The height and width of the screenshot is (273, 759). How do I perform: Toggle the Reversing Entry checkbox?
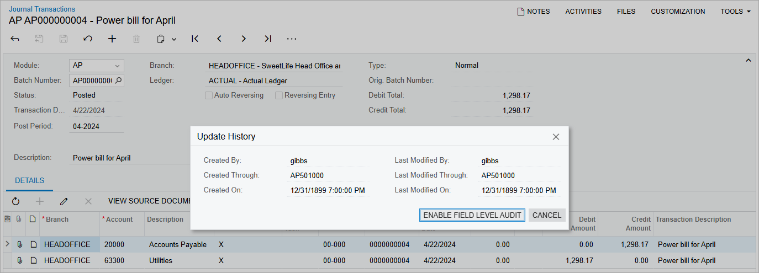point(279,95)
